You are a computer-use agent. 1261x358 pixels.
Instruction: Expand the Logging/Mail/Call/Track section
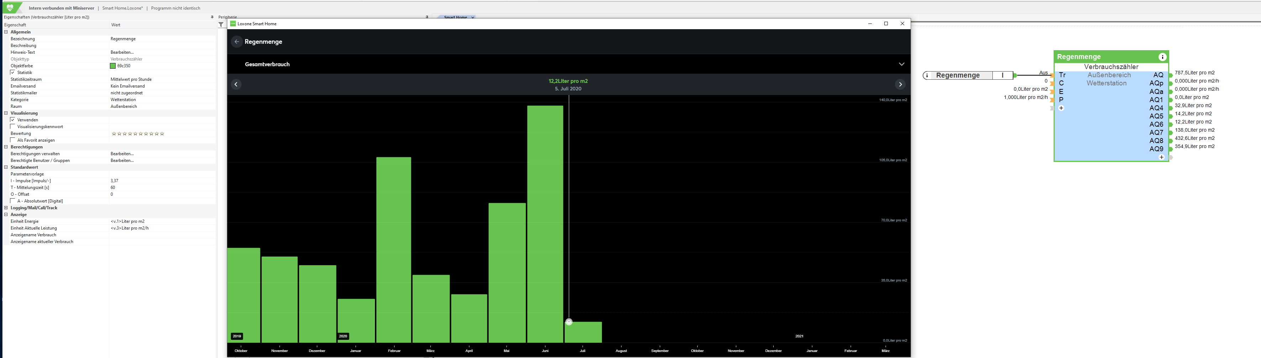tap(6, 208)
